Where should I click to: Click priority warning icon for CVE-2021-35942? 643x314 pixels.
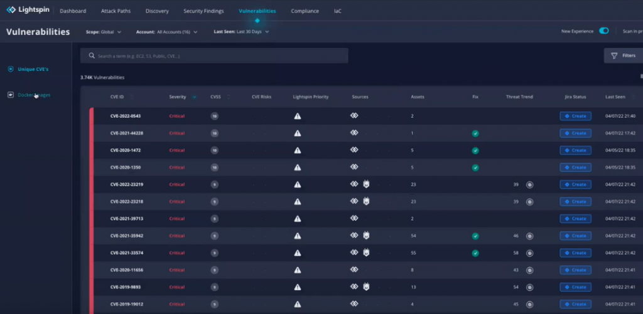[297, 236]
